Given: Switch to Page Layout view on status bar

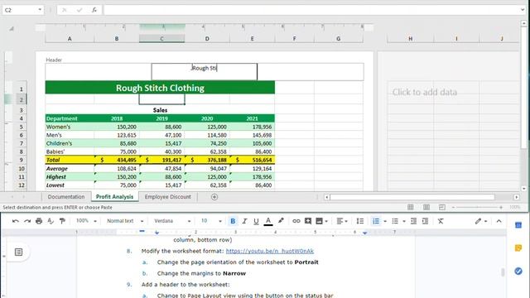Looking at the screenshot, I should tap(426, 207).
